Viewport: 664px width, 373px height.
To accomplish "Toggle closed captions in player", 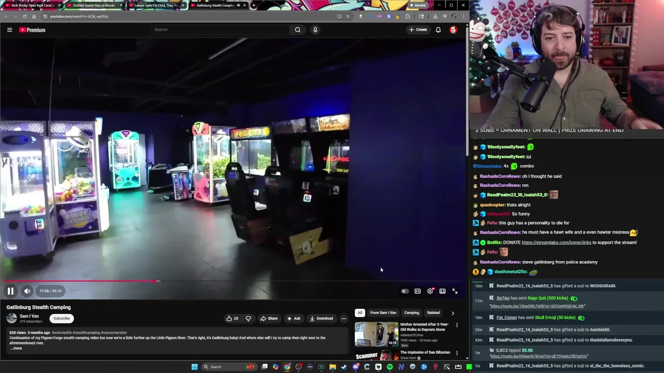I will click(418, 291).
